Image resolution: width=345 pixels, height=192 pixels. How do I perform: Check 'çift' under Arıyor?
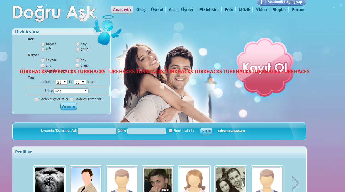(x=43, y=66)
